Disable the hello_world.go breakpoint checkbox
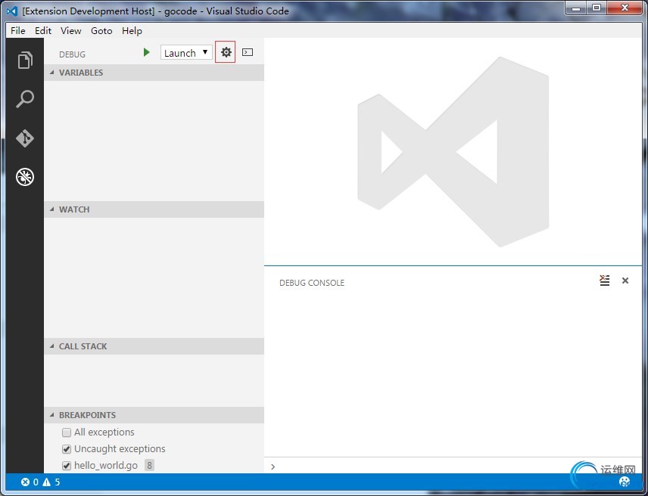Image resolution: width=648 pixels, height=496 pixels. coord(67,466)
